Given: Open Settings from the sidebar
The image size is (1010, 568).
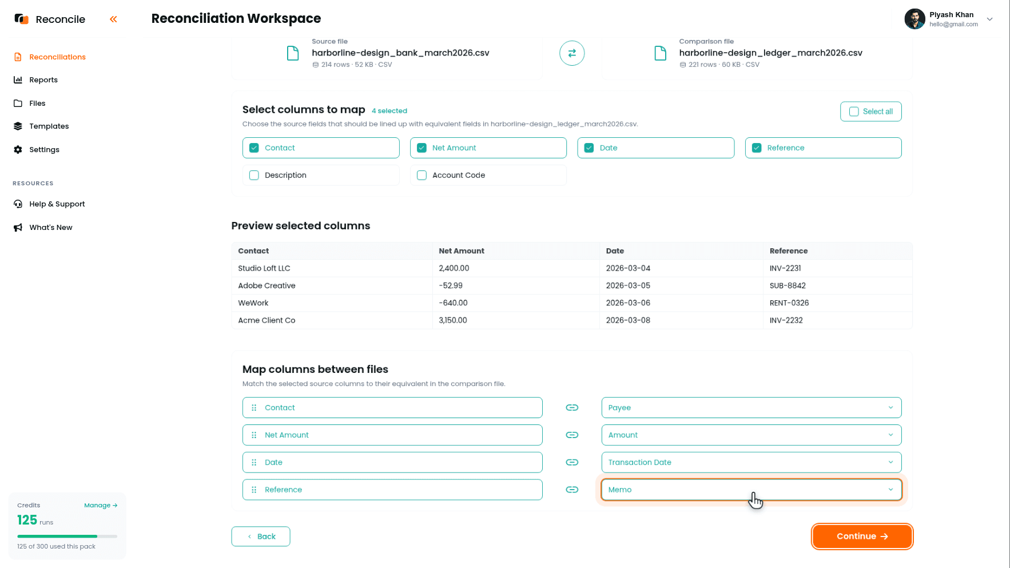Looking at the screenshot, I should point(44,149).
